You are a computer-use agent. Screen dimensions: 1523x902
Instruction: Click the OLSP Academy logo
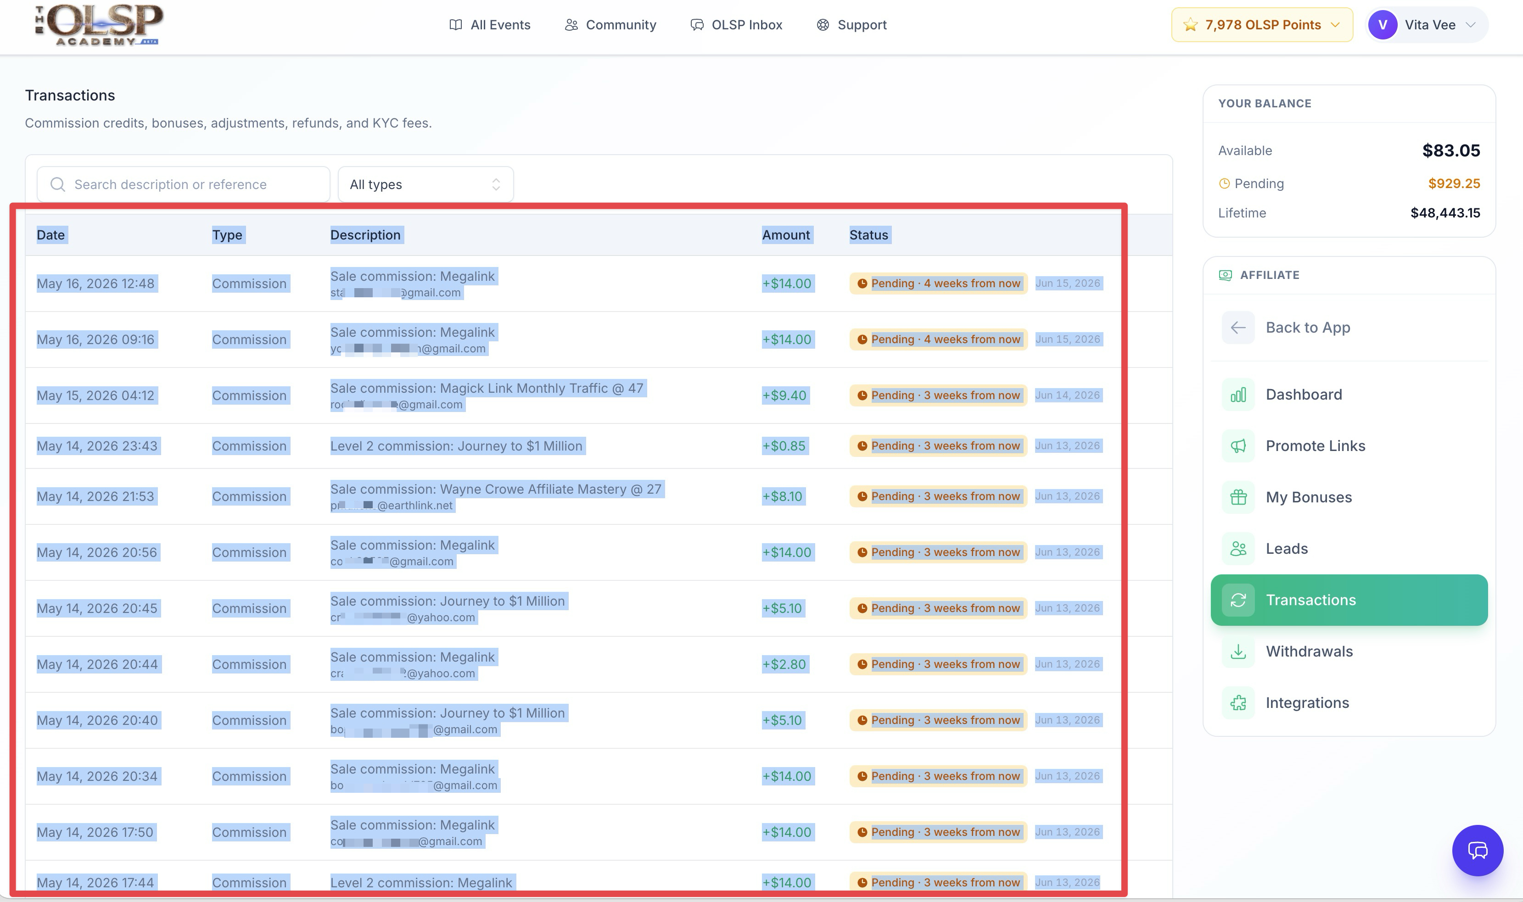click(99, 25)
